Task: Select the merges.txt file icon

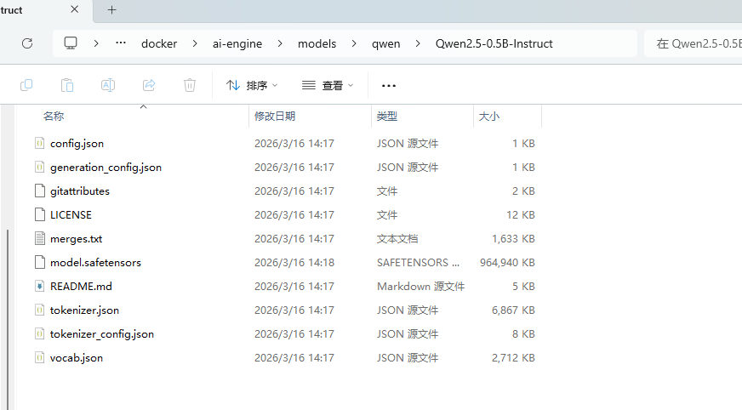Action: click(x=40, y=238)
